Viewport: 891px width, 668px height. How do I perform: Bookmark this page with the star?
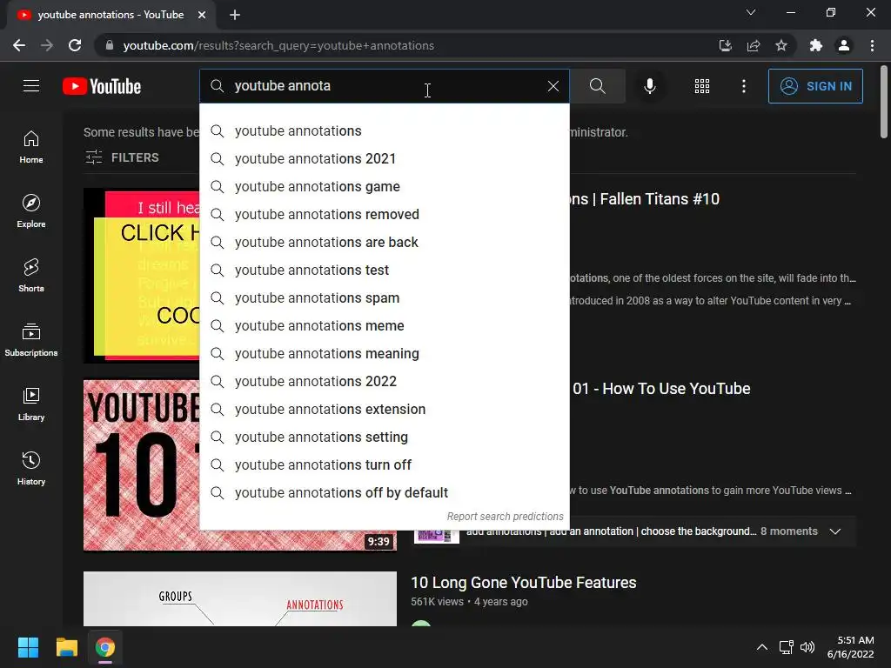pyautogui.click(x=781, y=45)
